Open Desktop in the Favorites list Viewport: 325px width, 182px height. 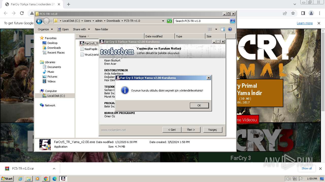pos(52,43)
